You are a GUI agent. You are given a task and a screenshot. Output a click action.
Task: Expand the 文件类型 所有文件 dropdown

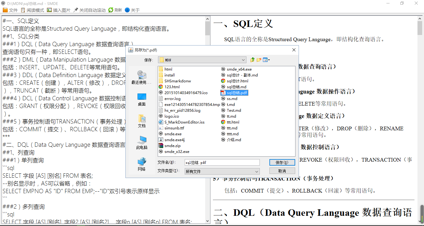tap(257, 171)
